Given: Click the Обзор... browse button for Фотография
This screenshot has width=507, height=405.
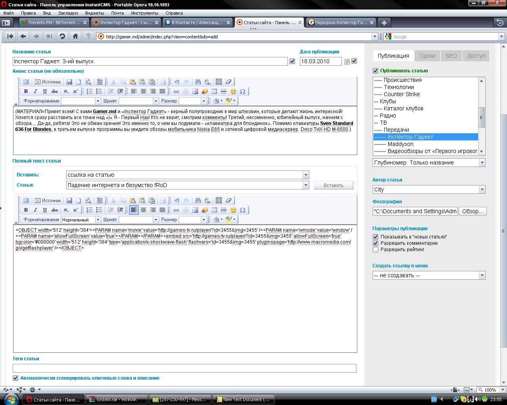Looking at the screenshot, I should tap(473, 211).
